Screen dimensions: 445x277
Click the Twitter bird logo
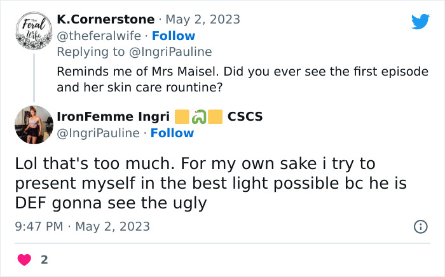pyautogui.click(x=420, y=22)
